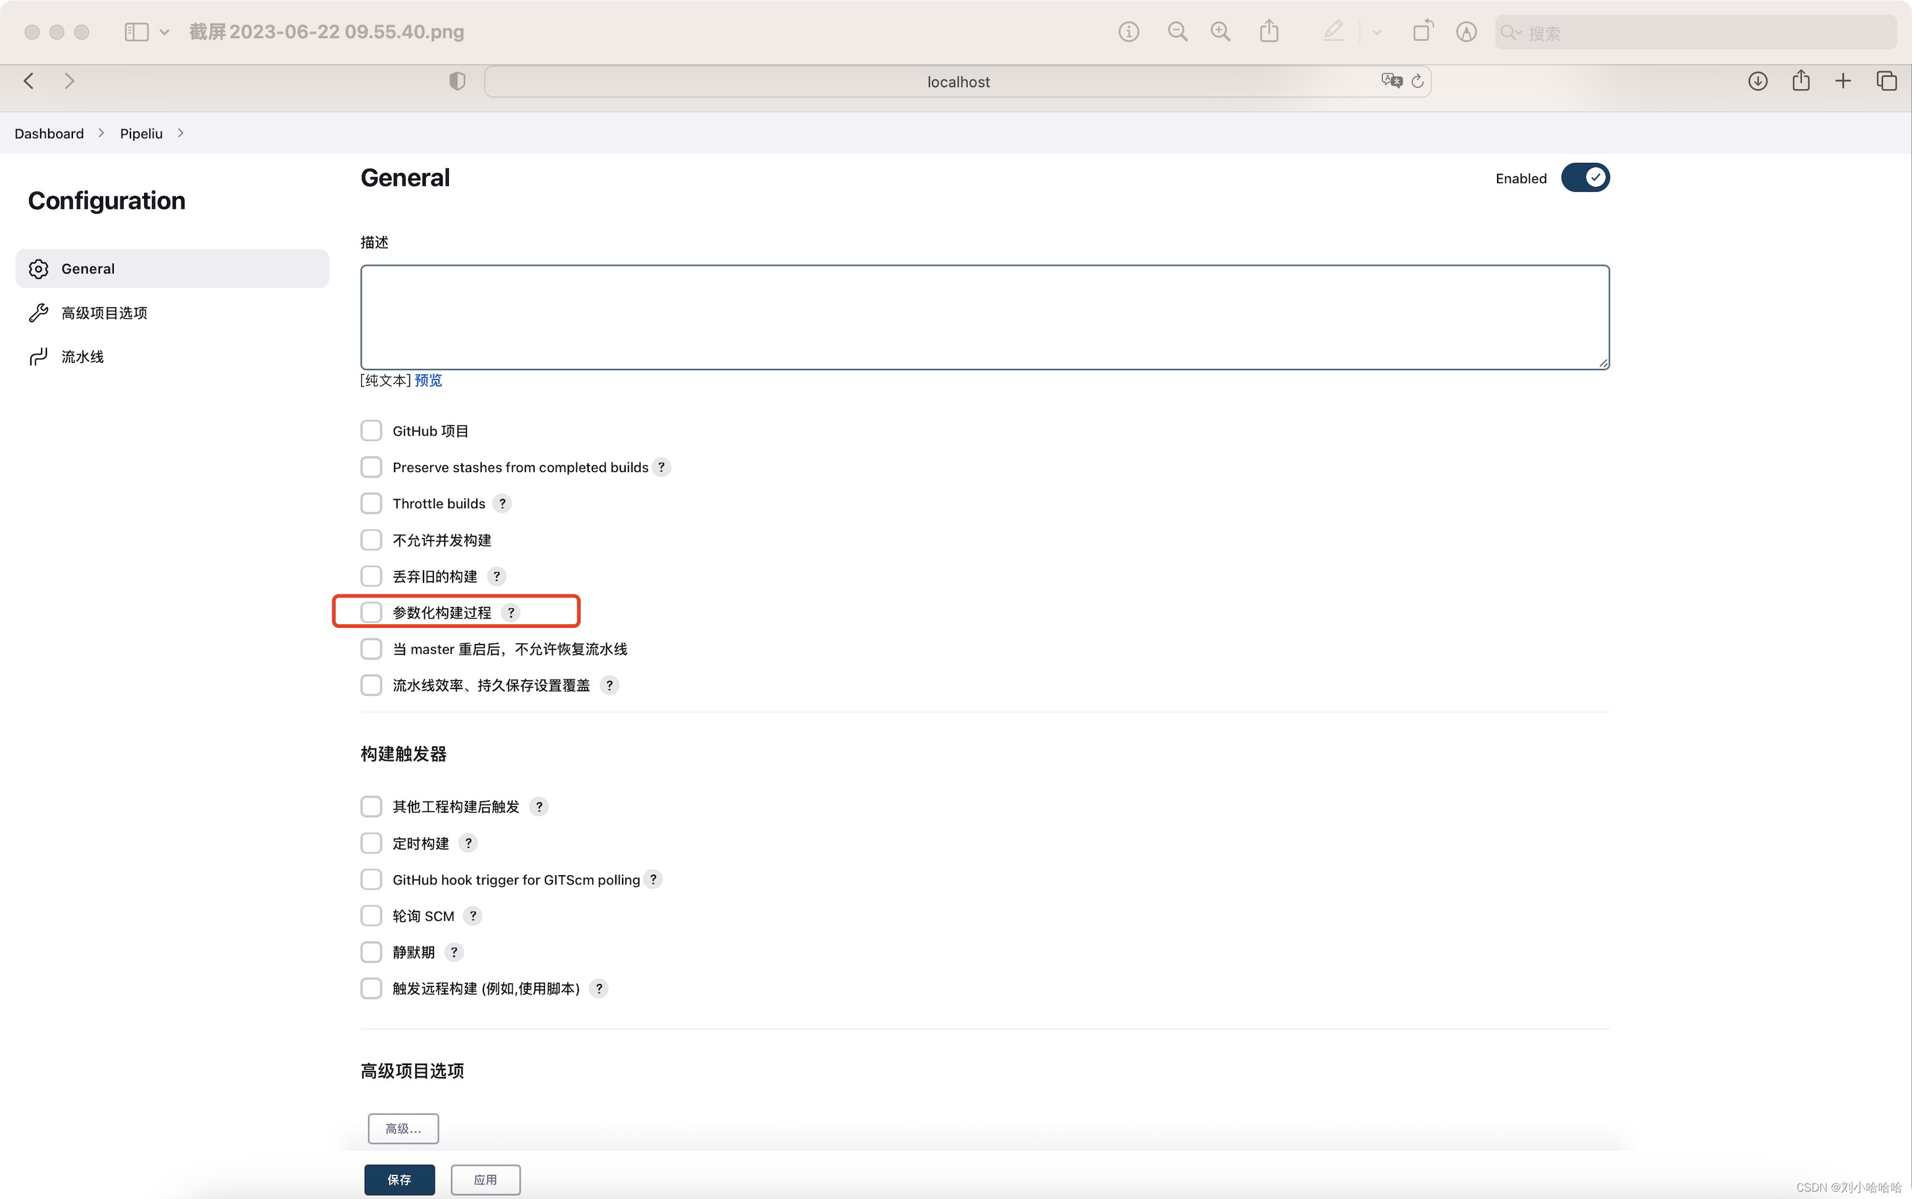
Task: Click the 保存 button
Action: pos(400,1180)
